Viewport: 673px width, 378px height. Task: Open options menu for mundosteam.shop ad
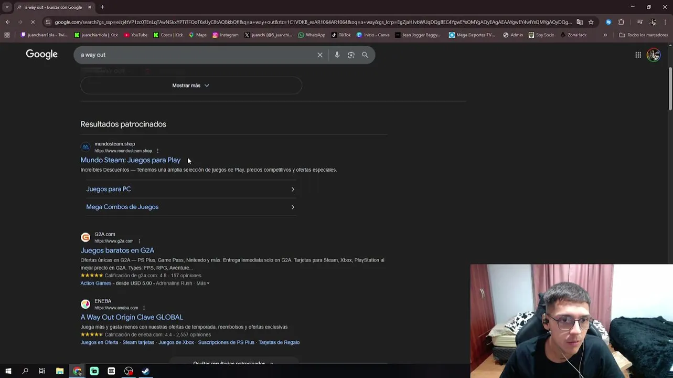click(x=157, y=151)
